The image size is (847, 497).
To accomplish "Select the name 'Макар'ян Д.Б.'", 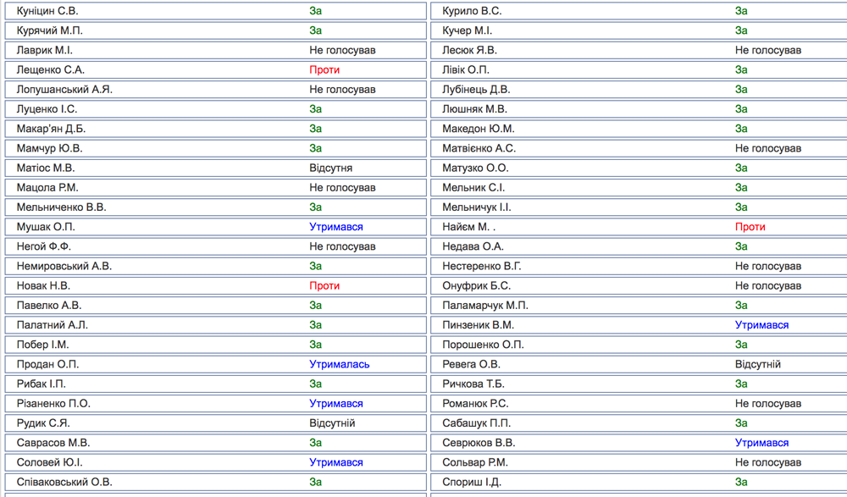I will [52, 129].
